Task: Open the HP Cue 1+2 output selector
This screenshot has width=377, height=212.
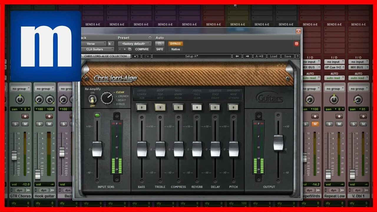Action: pyautogui.click(x=334, y=67)
